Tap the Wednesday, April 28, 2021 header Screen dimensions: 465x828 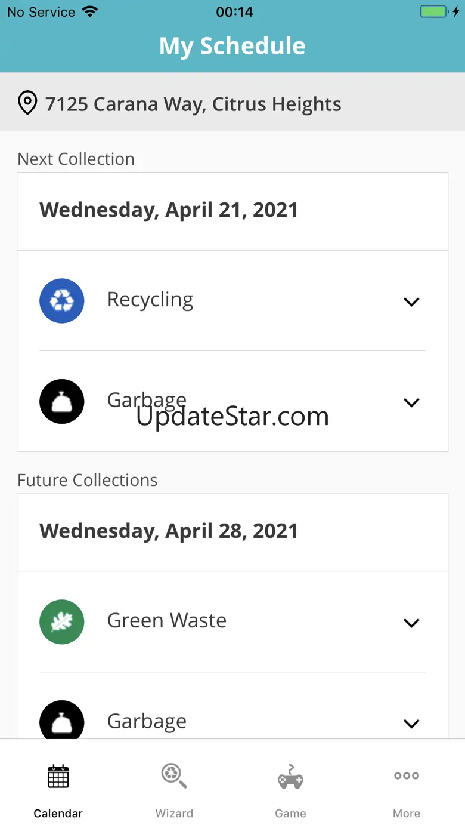[169, 531]
